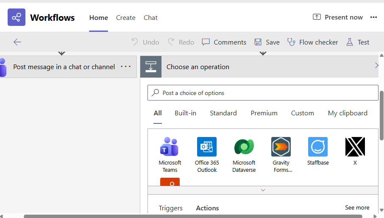Select the Office 365 Outlook connector
Viewport: 384px width, 218px height.
[x=207, y=147]
